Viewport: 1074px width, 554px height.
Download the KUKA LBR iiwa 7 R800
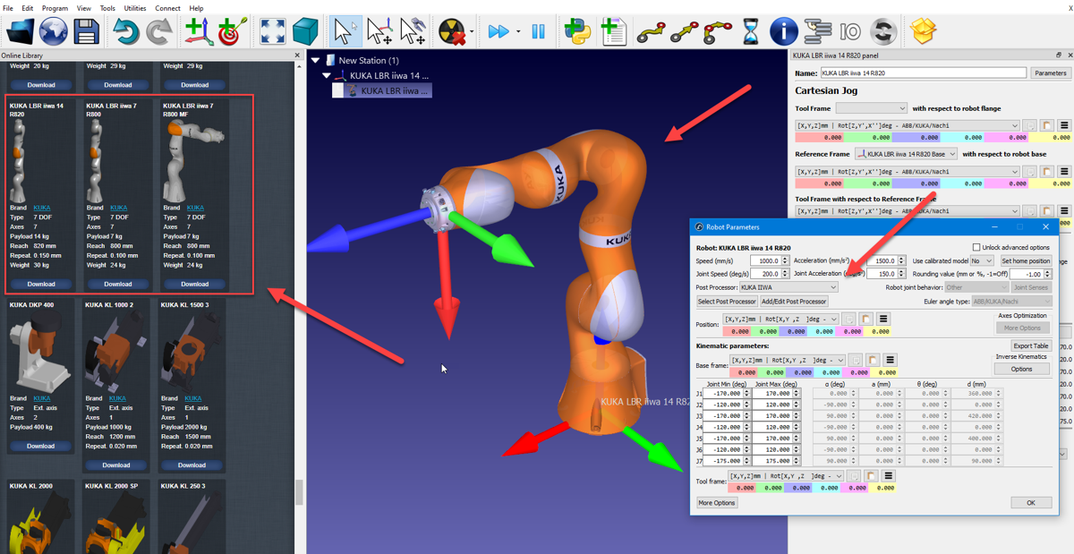pyautogui.click(x=118, y=284)
